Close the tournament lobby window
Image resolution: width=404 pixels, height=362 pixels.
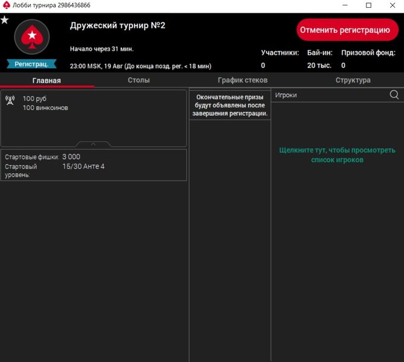point(394,5)
